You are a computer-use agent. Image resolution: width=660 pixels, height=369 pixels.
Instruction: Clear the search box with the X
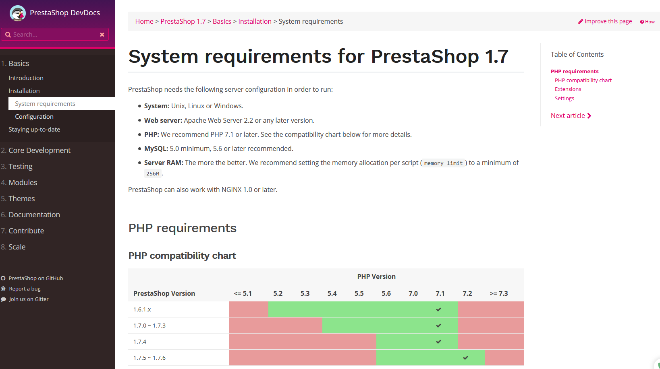click(102, 35)
